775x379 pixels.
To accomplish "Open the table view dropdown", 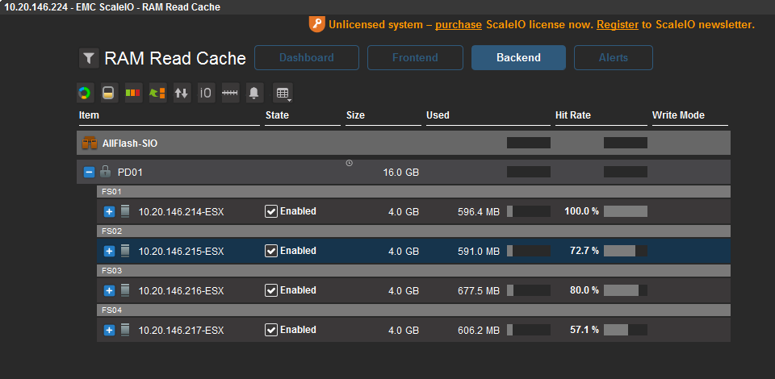I will 283,93.
